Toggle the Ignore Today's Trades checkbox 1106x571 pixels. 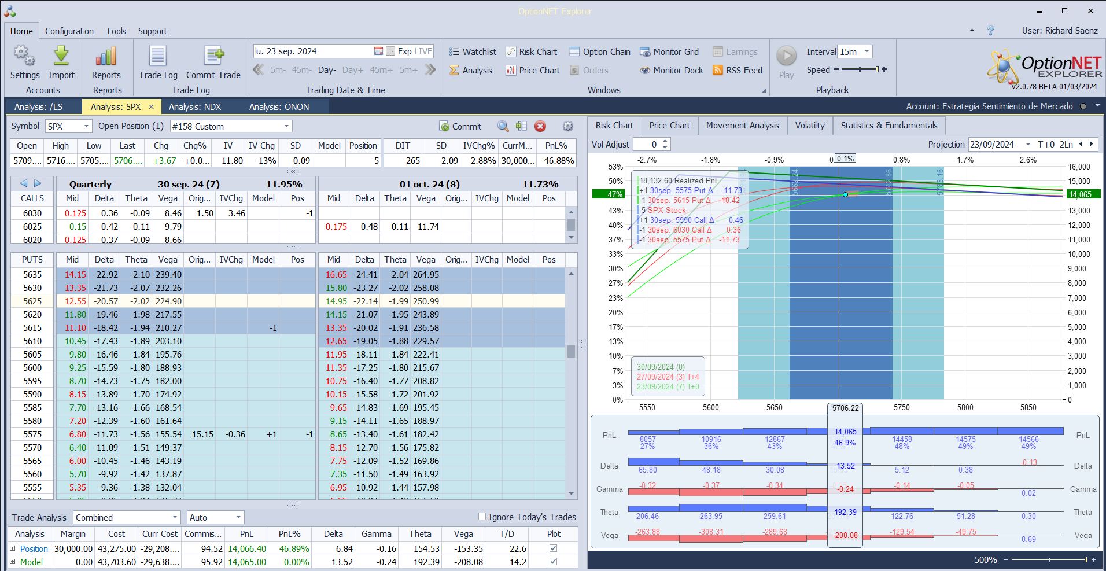482,517
